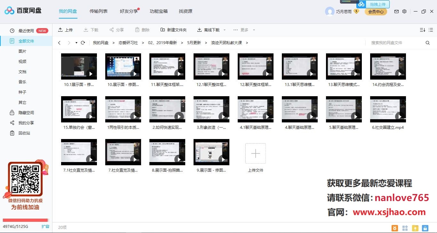Go back with the left arrow

click(59, 43)
